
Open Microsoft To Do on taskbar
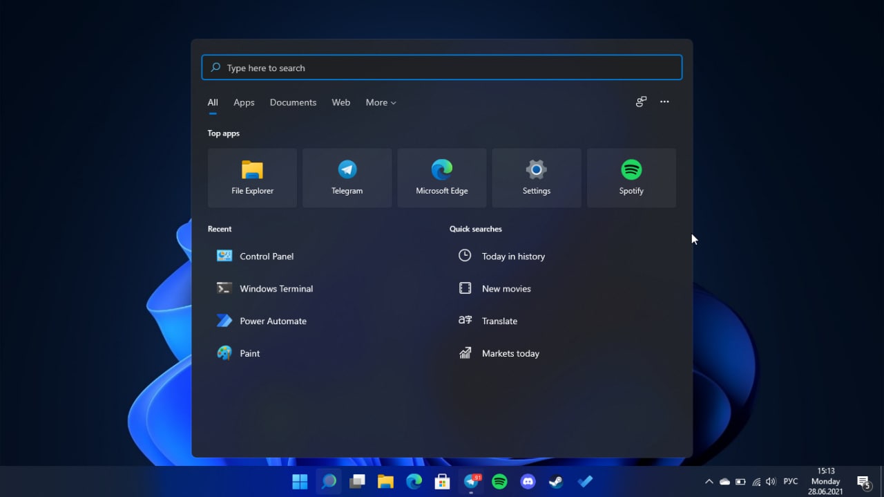pos(585,482)
